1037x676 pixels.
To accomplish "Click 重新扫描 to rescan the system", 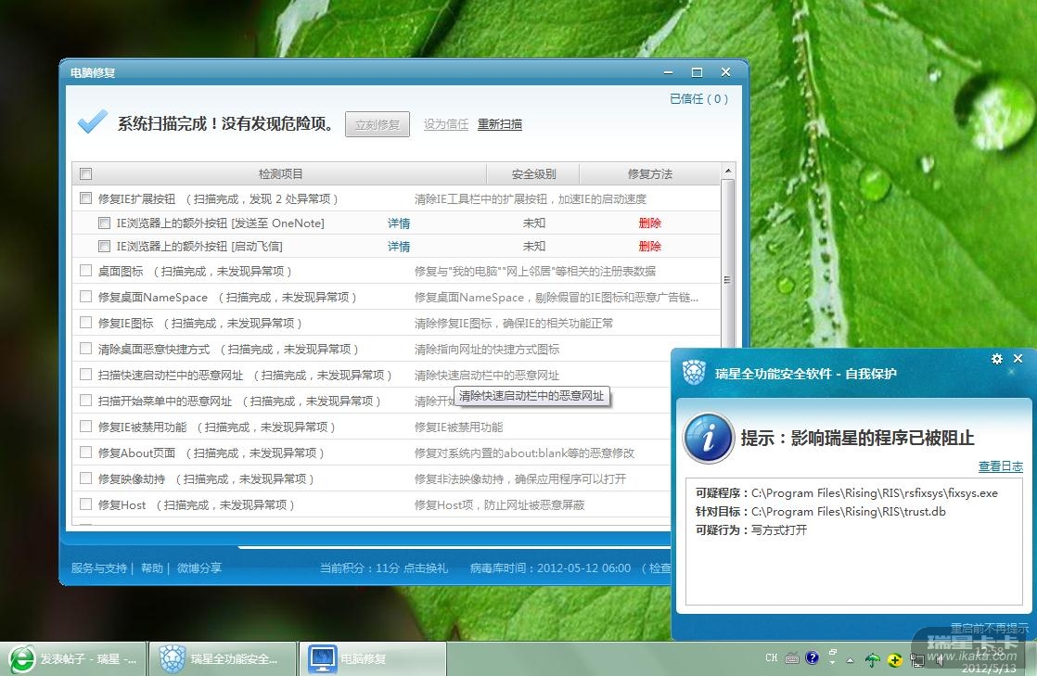I will click(500, 124).
